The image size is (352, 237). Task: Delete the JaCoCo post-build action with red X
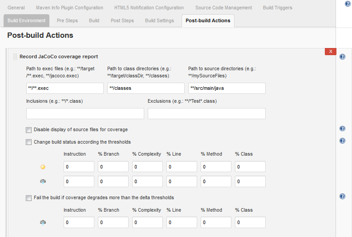(330, 52)
